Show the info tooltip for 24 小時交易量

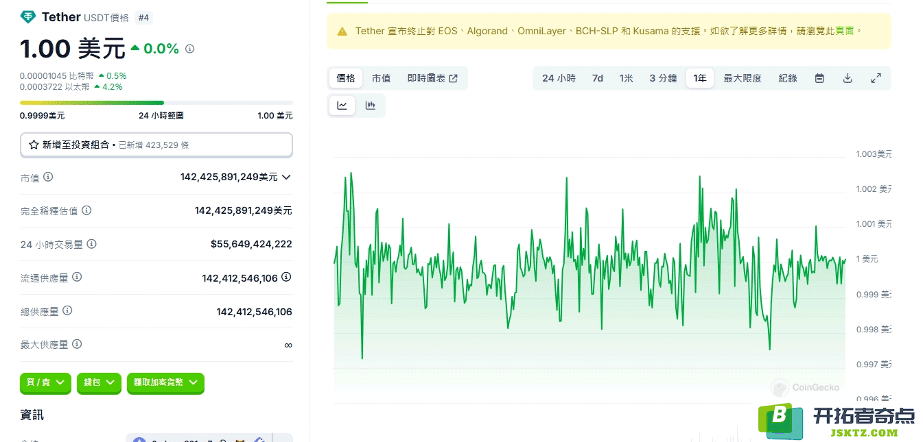[91, 244]
